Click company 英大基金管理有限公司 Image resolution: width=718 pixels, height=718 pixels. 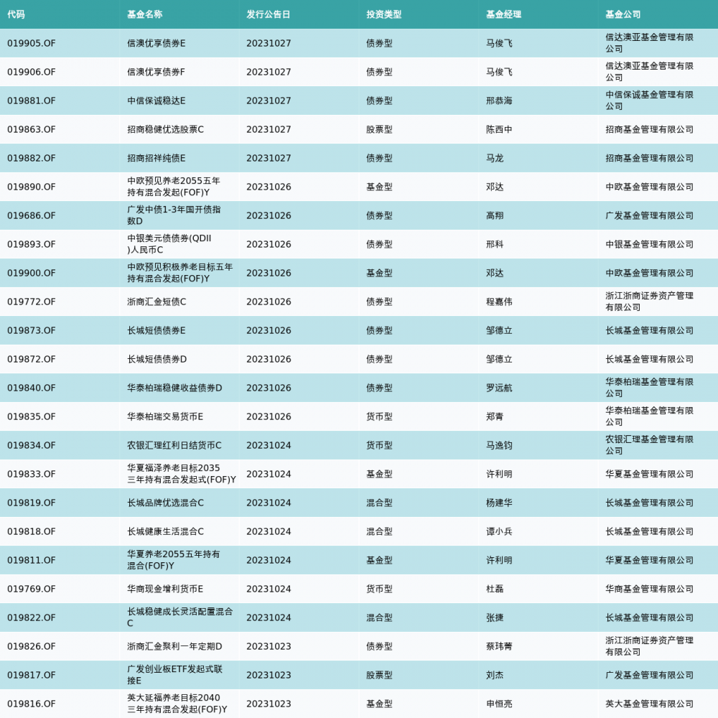(649, 704)
